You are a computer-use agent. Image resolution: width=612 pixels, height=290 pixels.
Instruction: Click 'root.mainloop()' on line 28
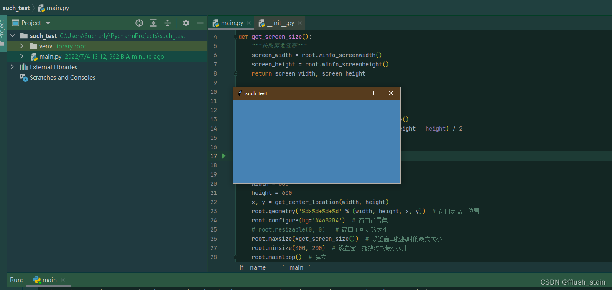[x=277, y=257]
